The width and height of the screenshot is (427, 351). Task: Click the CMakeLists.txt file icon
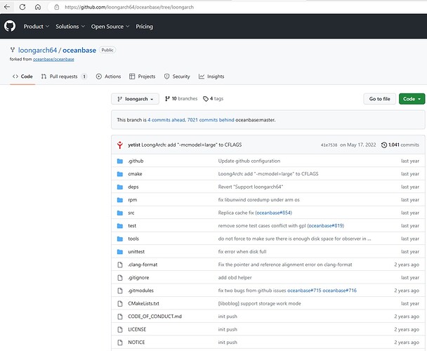tap(120, 303)
